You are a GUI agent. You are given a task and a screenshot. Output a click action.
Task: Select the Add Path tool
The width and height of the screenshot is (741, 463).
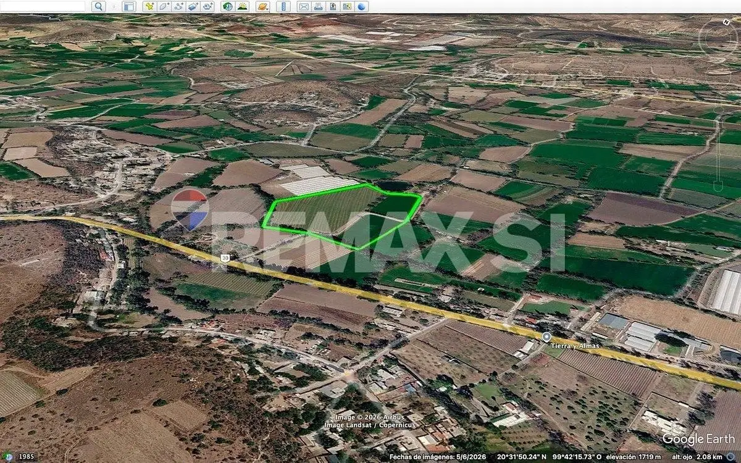coord(178,7)
